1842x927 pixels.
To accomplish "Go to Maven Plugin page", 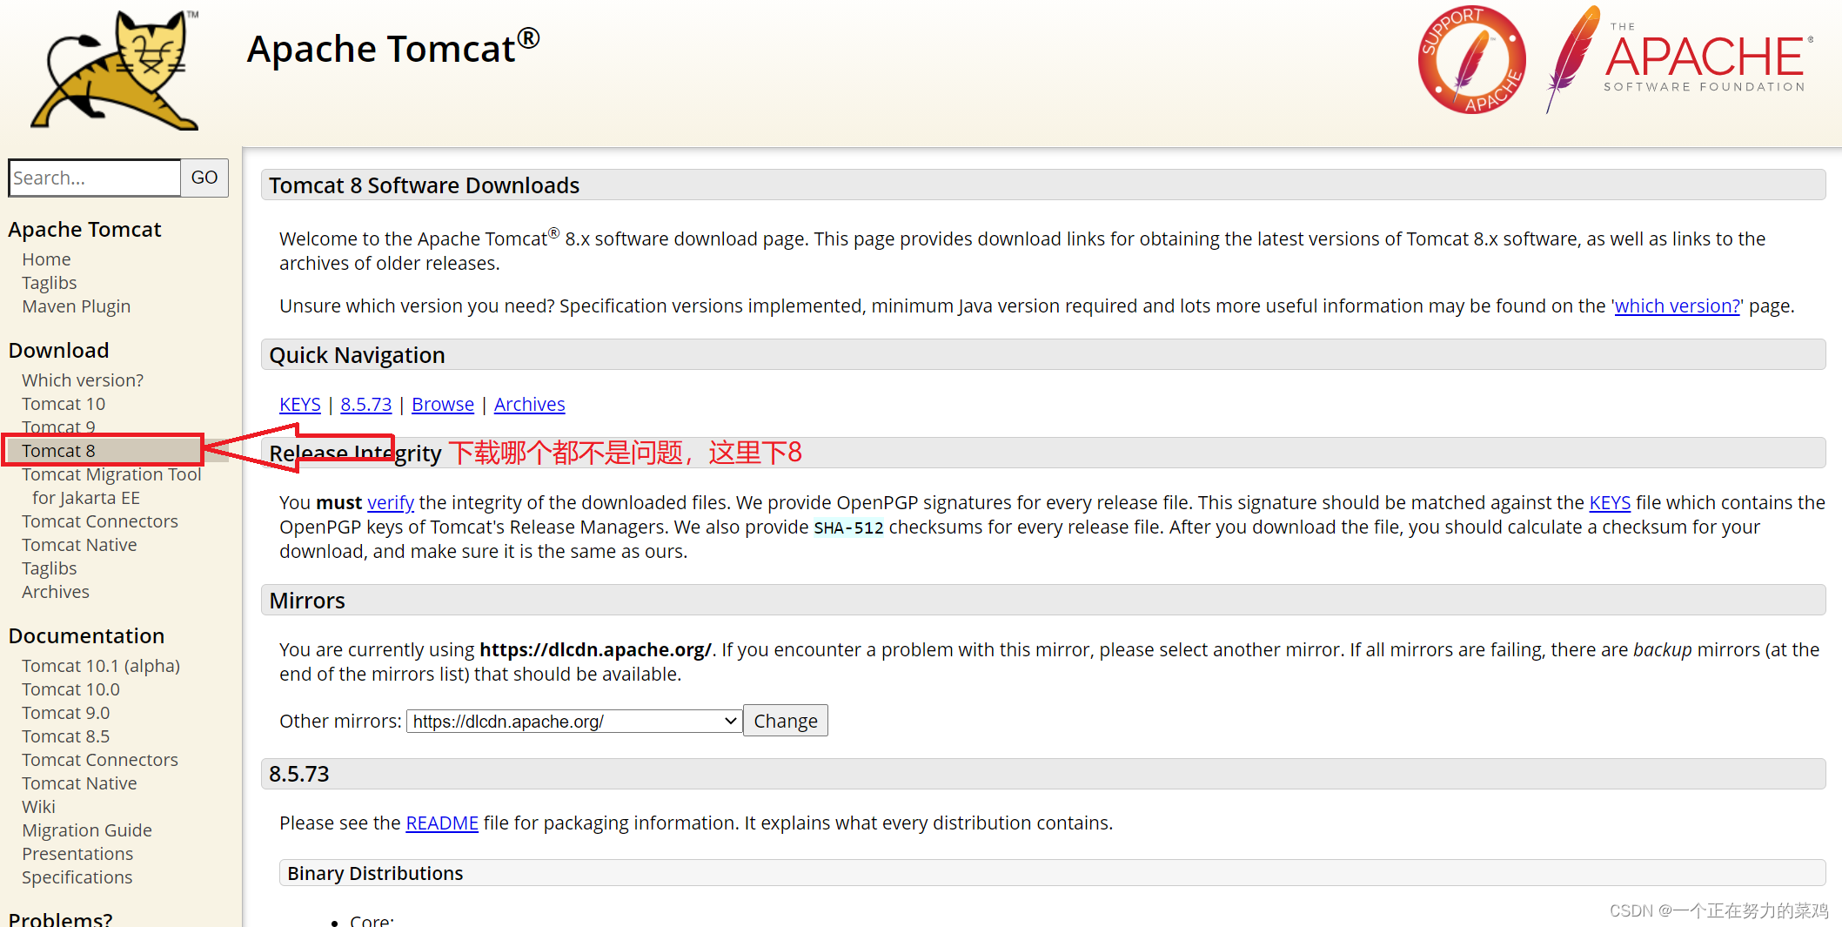I will (77, 306).
